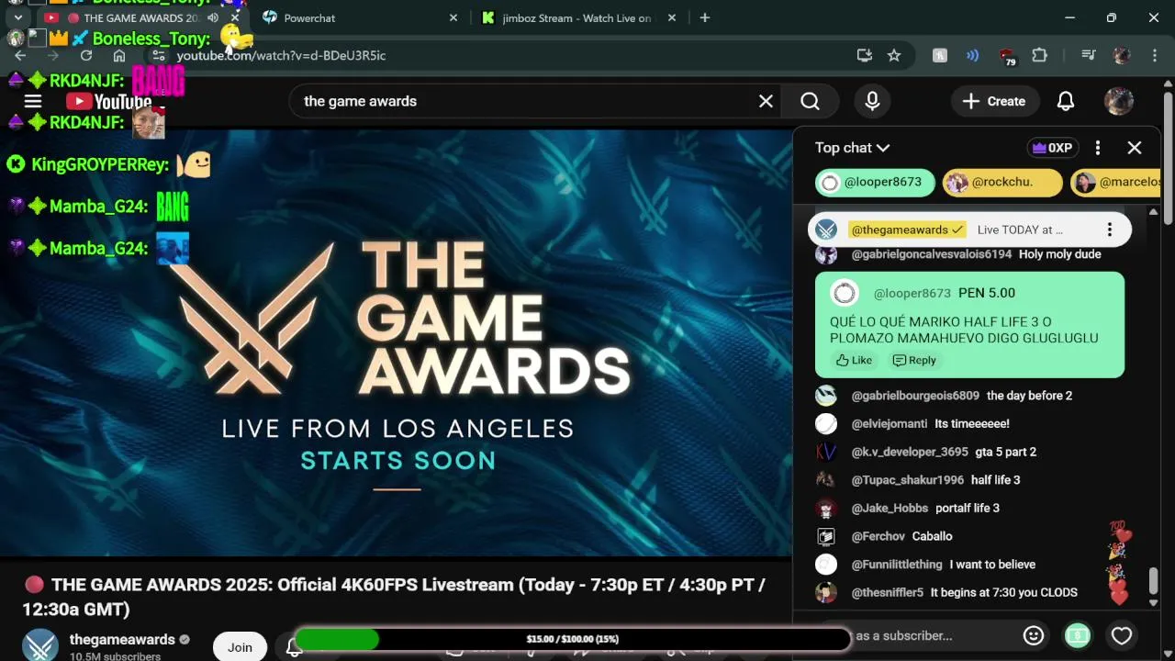Viewport: 1175px width, 661px height.
Task: Click the @rockchu. Super Chat chip
Action: (1002, 182)
